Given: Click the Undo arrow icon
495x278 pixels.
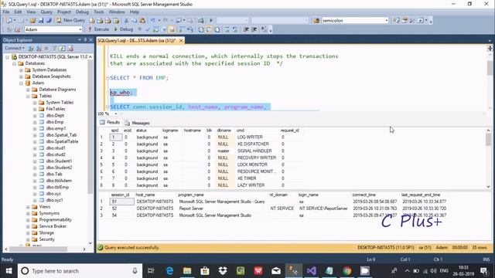Looking at the screenshot, I should (x=153, y=21).
